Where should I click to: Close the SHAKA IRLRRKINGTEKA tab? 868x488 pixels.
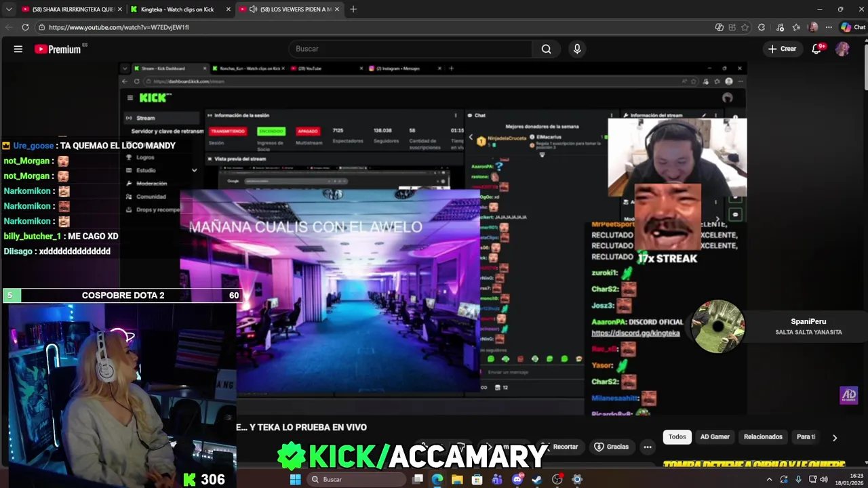[x=120, y=9]
